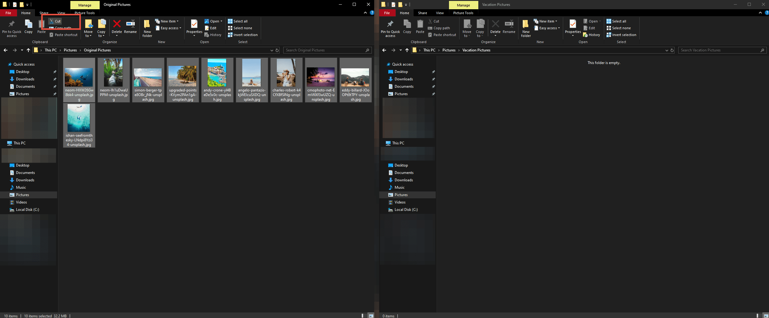Open the New item dropdown in Vacation Pictures
The image size is (769, 318).
point(546,21)
